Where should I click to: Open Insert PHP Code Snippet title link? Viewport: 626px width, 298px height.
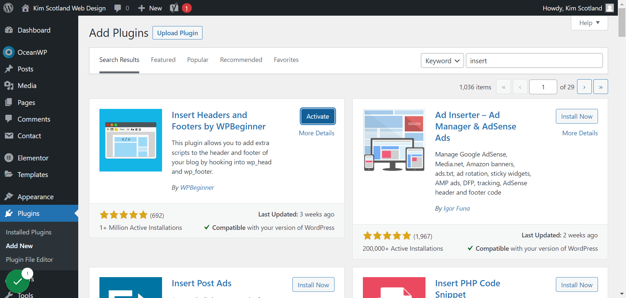click(468, 288)
